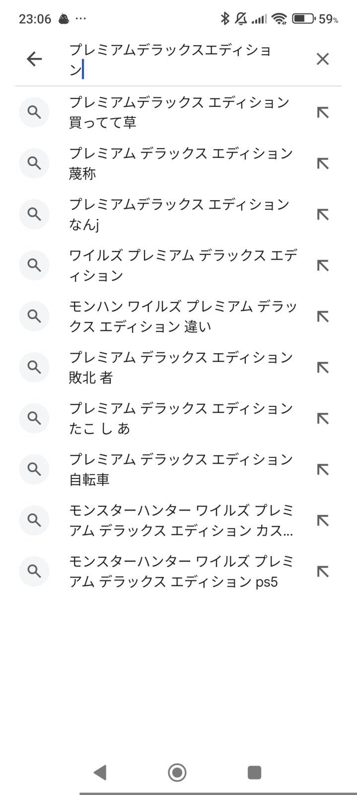Tap search icon beside '買ってて草' suggestion
The image size is (357, 795).
[x=34, y=112]
